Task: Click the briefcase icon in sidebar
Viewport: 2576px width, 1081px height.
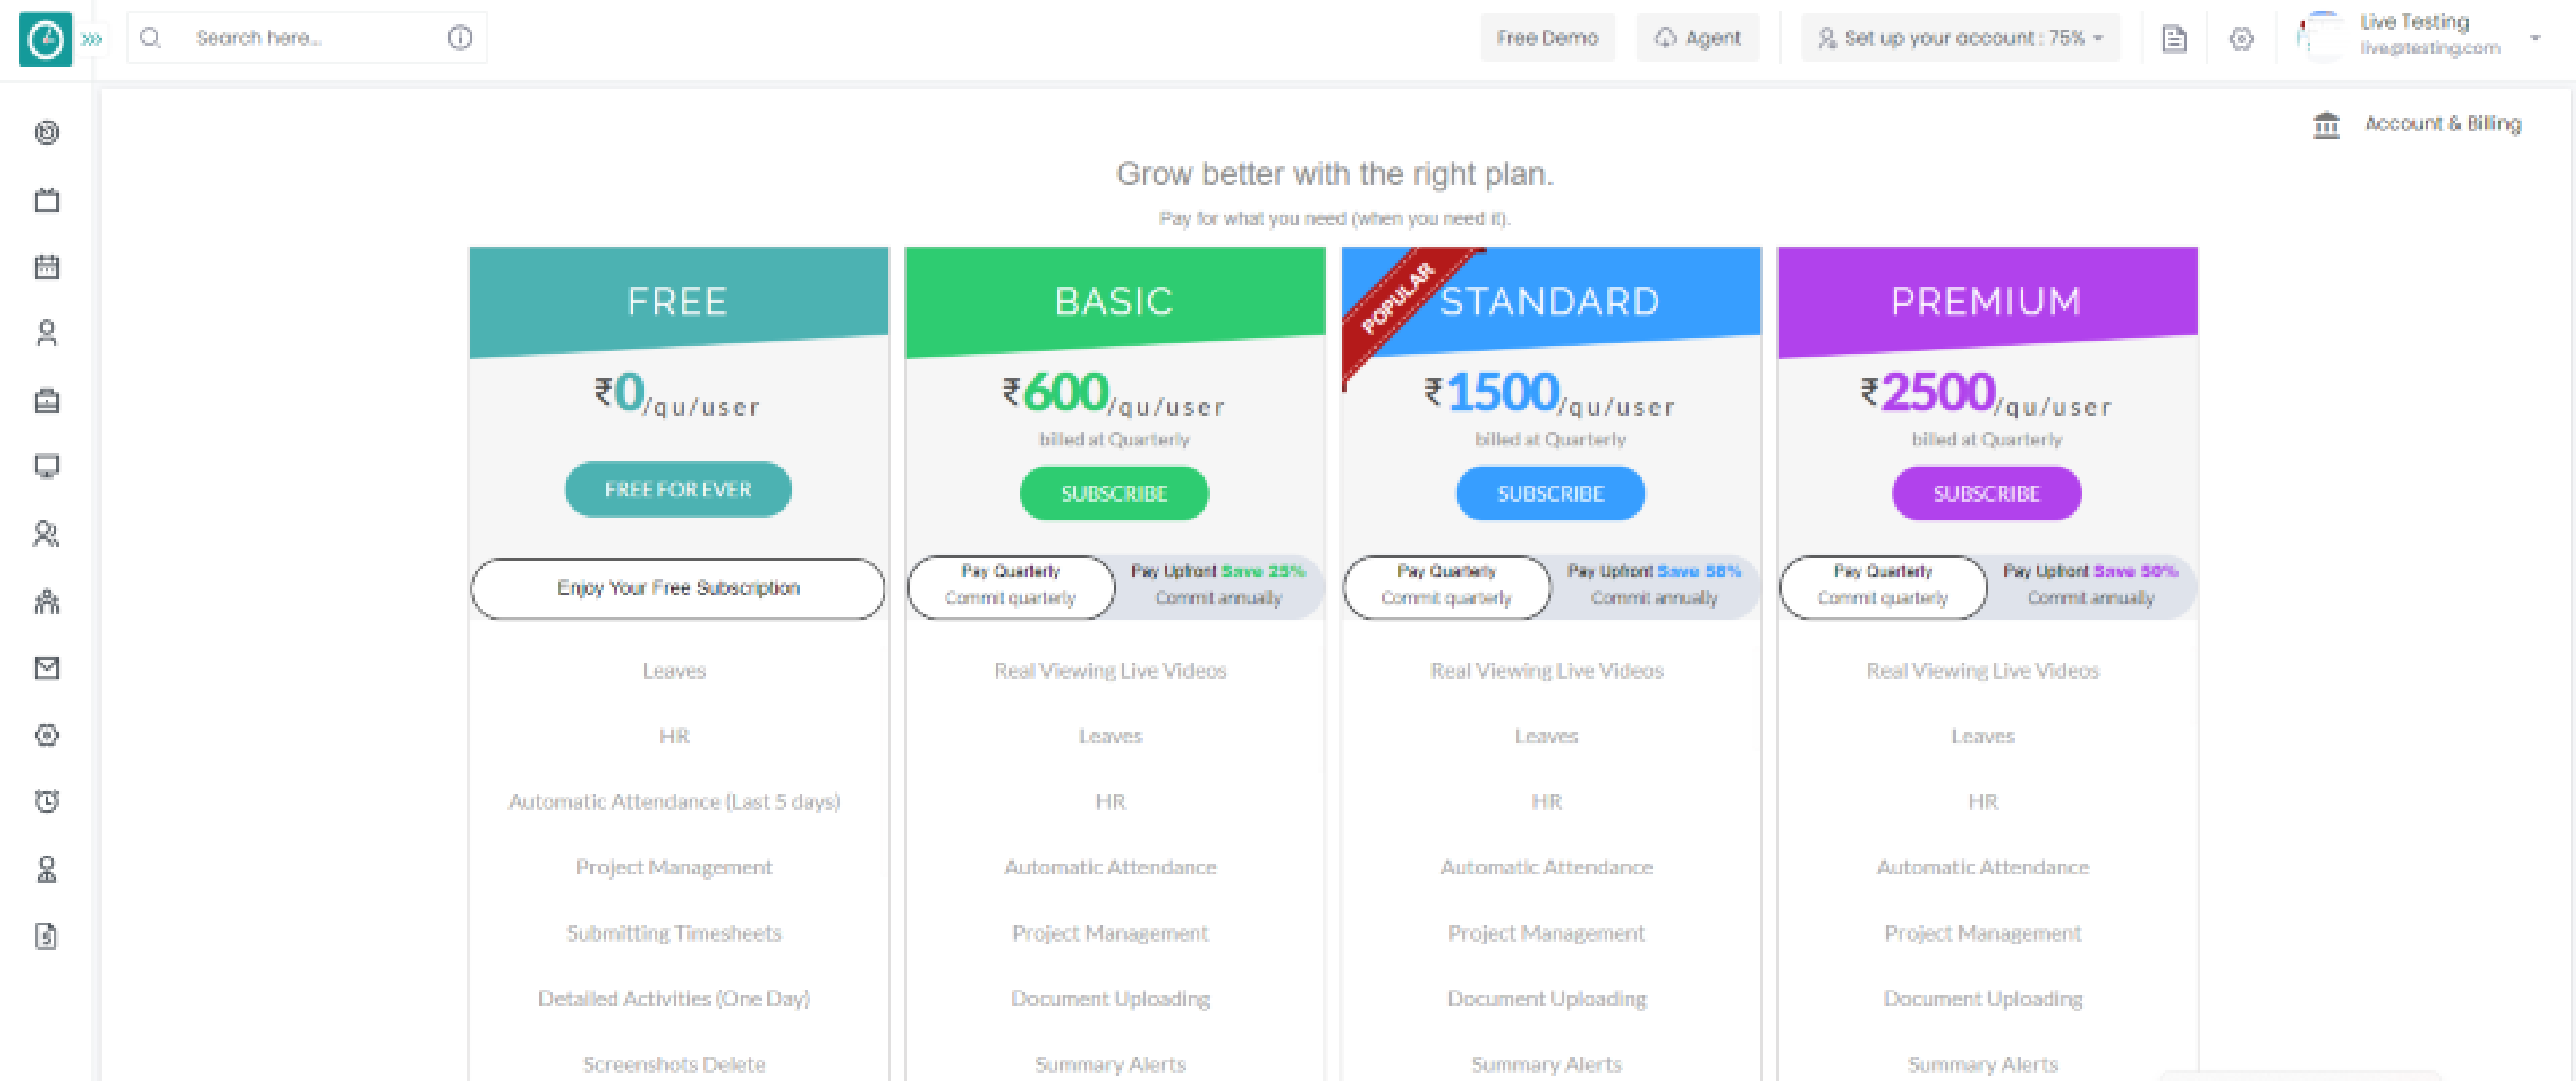Action: pyautogui.click(x=46, y=401)
